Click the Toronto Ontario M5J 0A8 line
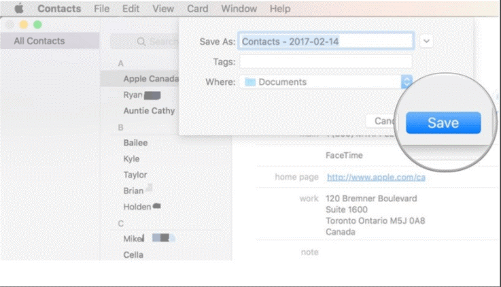The image size is (501, 287). pyautogui.click(x=375, y=221)
